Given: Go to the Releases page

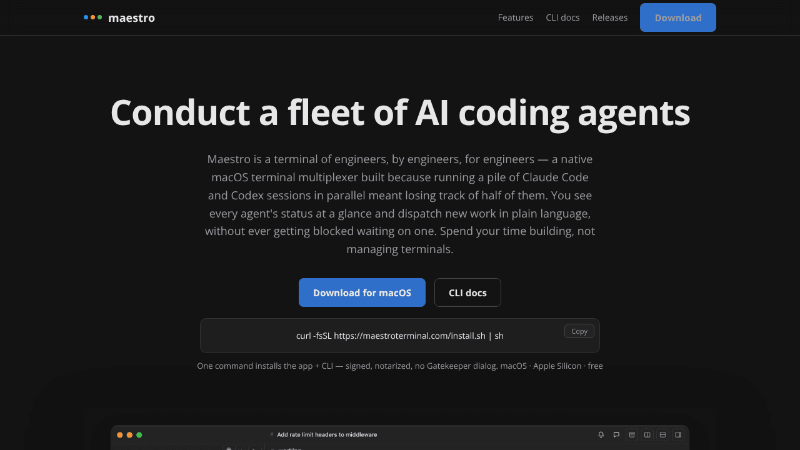Looking at the screenshot, I should click(x=610, y=17).
